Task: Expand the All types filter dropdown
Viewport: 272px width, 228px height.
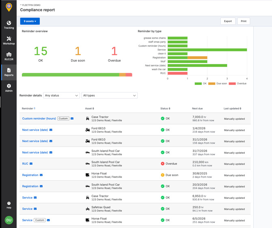Action: pos(109,95)
